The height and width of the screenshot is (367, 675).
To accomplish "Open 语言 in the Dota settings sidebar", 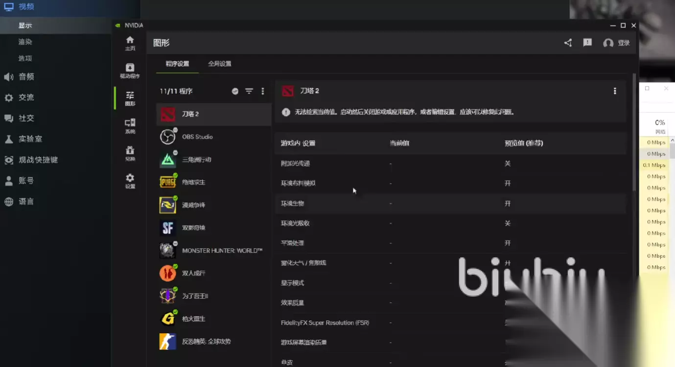I will [x=26, y=201].
